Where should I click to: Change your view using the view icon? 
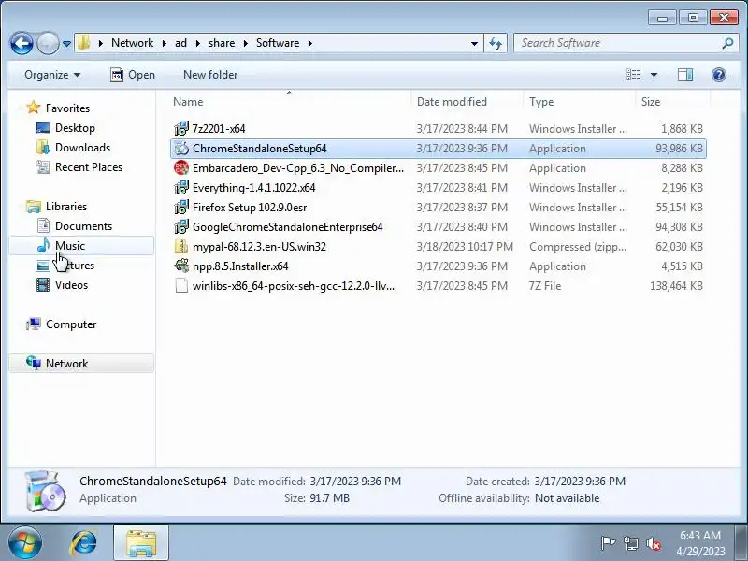[x=634, y=75]
